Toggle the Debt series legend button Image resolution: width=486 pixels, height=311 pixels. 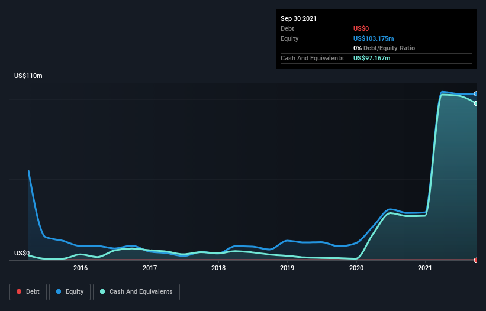28,292
